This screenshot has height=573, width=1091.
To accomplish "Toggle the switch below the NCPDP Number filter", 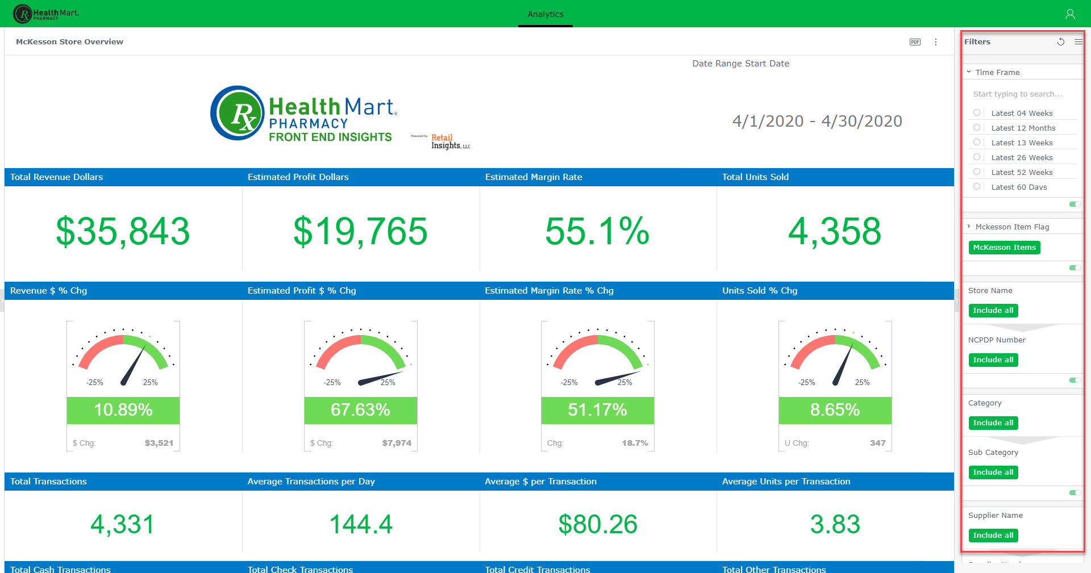I will coord(1075,380).
